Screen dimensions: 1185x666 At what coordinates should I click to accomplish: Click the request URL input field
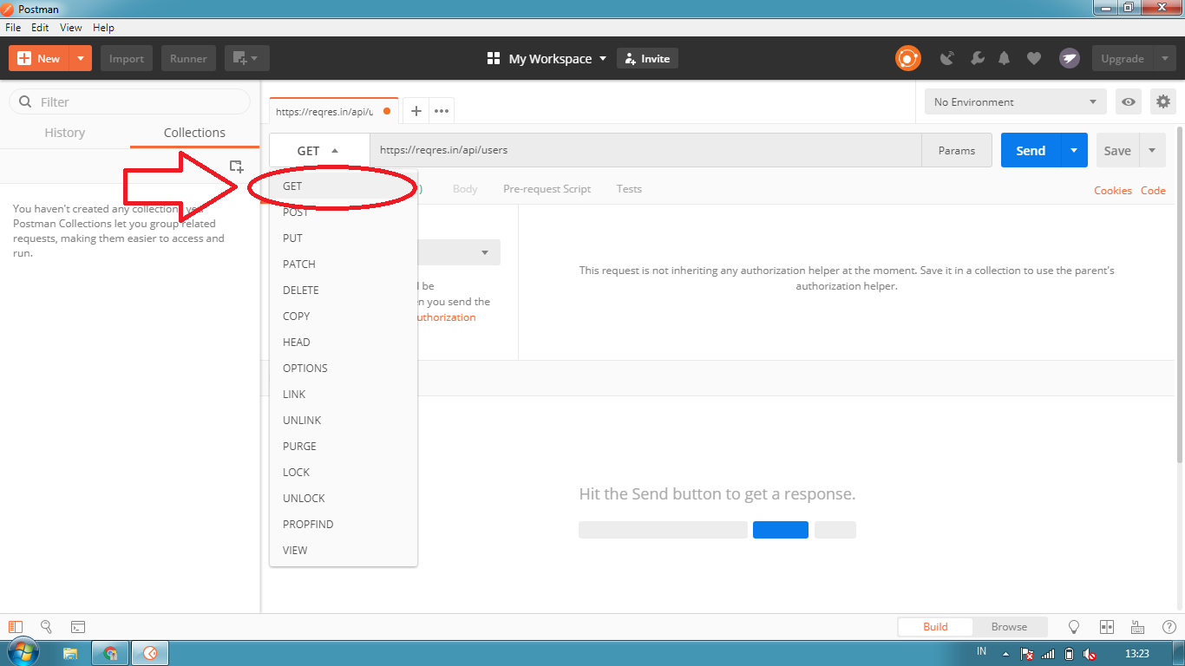pos(607,150)
